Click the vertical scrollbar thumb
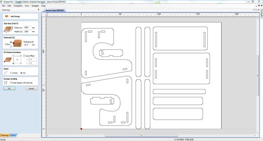This screenshot has width=263, height=141. (258, 76)
